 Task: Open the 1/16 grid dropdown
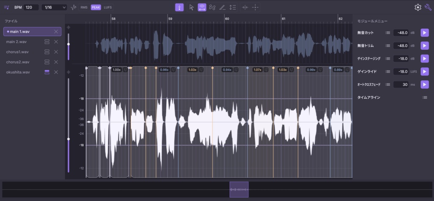54,8
